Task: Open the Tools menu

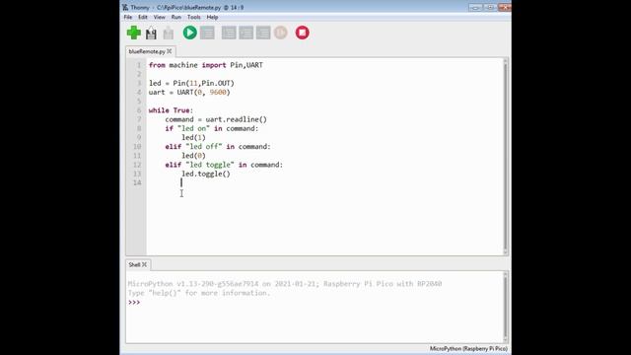Action: point(193,18)
